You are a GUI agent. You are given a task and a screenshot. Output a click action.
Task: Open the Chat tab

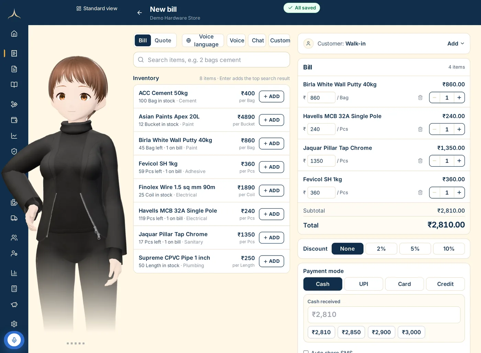257,40
